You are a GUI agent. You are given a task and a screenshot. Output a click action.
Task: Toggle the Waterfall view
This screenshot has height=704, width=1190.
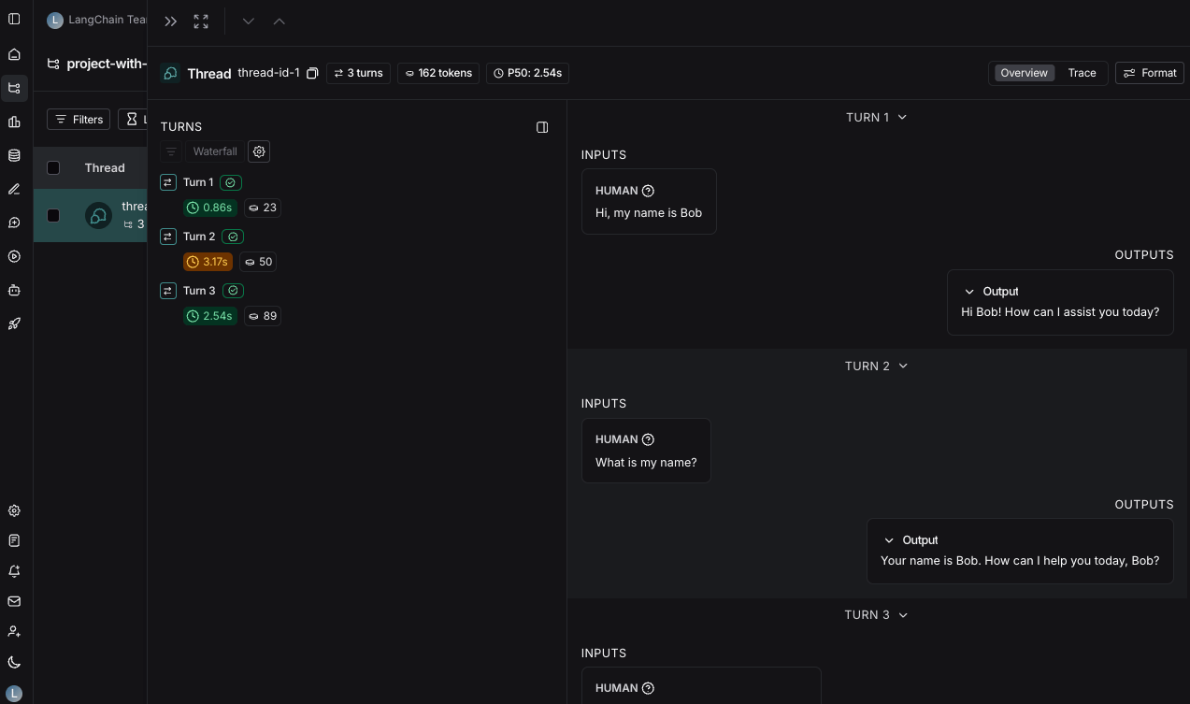tap(215, 151)
